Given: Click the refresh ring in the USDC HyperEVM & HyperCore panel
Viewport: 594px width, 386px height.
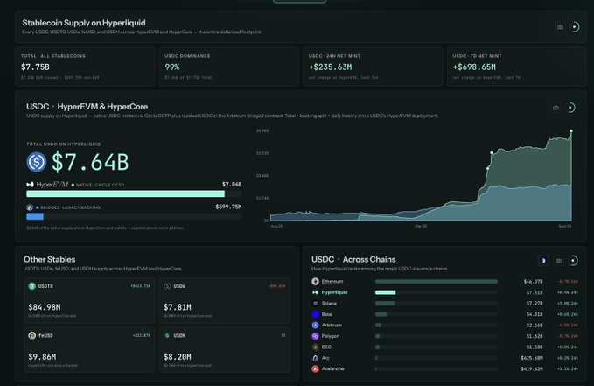Looking at the screenshot, I should (570, 108).
